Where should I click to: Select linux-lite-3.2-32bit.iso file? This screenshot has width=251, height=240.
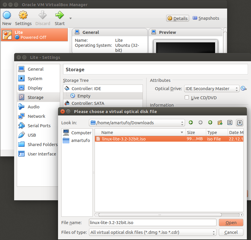point(169,139)
